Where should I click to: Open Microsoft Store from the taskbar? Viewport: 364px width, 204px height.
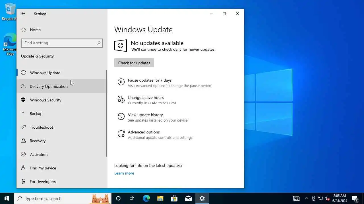coord(174,198)
